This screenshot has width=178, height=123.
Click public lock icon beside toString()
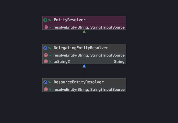click(x=50, y=61)
